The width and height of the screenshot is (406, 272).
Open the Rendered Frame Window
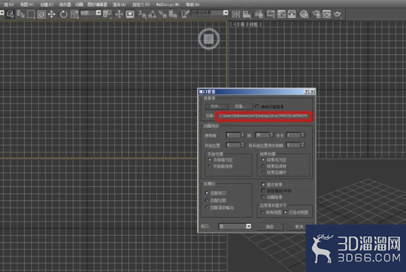point(327,14)
